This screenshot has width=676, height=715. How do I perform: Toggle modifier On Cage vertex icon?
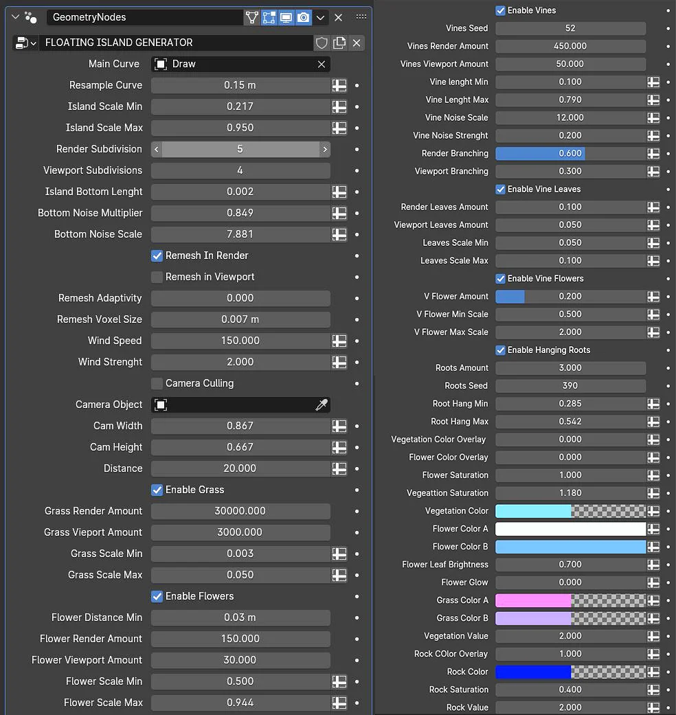click(x=252, y=17)
